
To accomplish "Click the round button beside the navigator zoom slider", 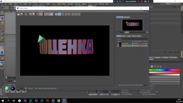I will [x=147, y=32].
